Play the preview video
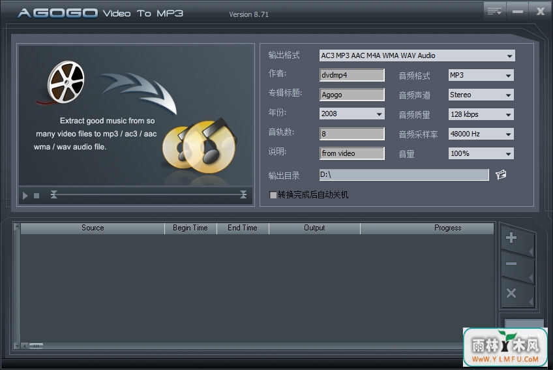 click(x=25, y=195)
